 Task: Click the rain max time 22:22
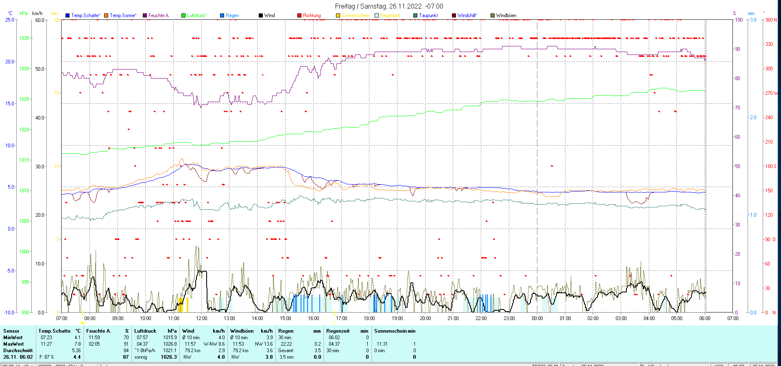(286, 344)
